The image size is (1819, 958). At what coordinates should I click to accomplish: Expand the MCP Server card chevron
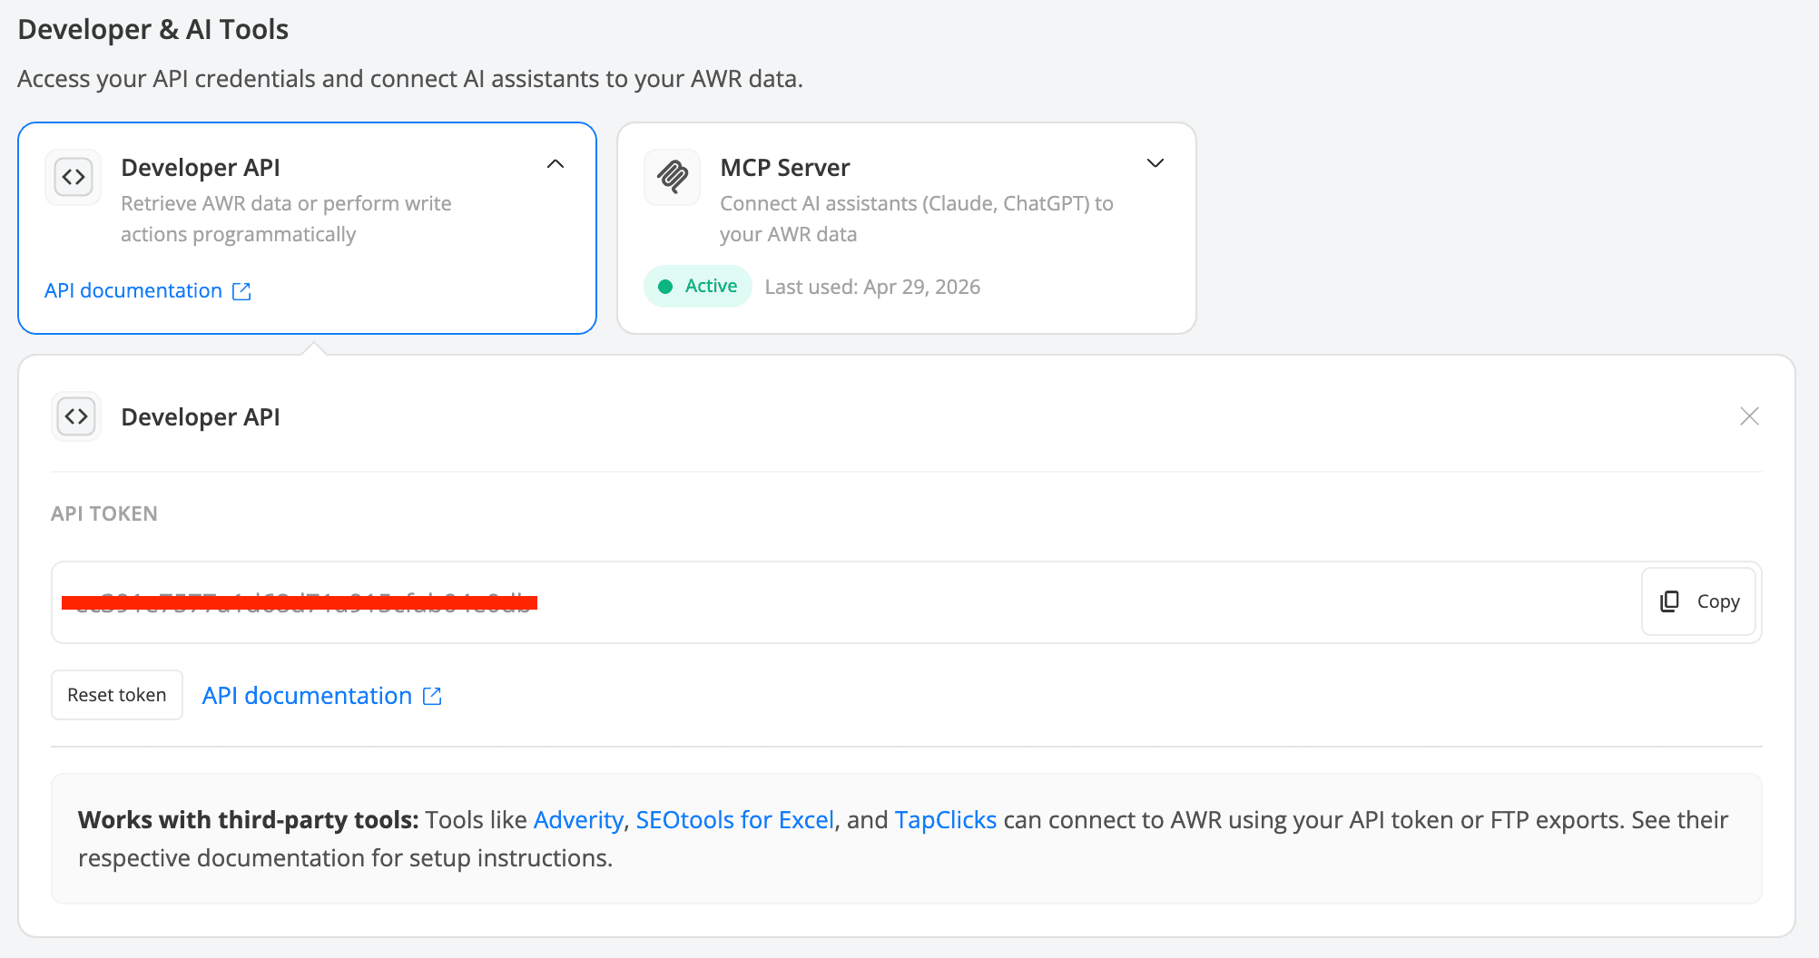click(1155, 163)
